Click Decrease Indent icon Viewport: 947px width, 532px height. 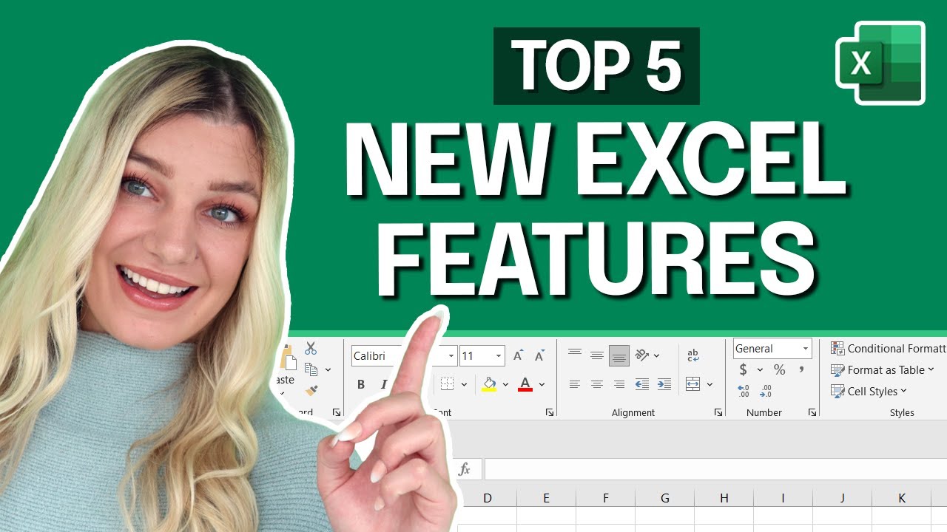tap(642, 384)
